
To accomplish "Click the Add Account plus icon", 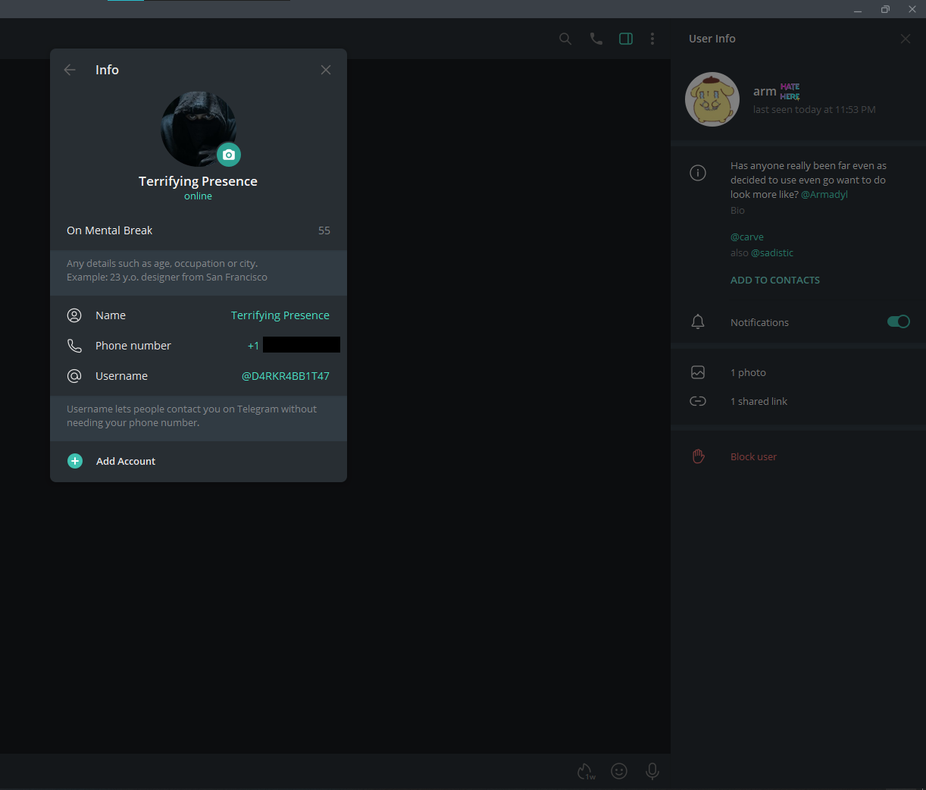I will coord(75,461).
